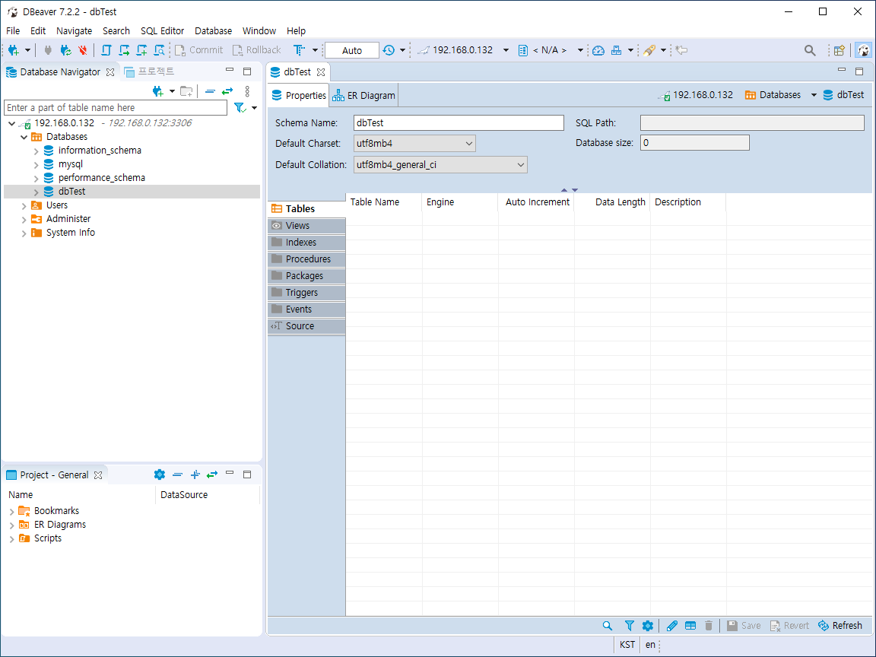The width and height of the screenshot is (876, 657).
Task: Click the KST timezone status bar entry
Action: pos(627,645)
